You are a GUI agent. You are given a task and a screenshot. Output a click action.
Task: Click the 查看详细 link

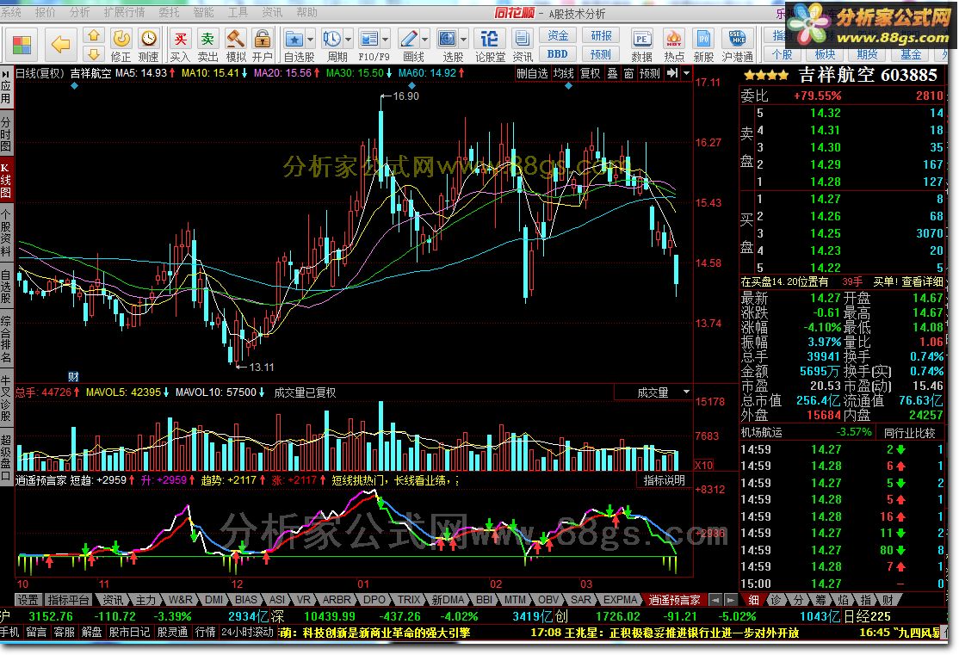click(922, 282)
